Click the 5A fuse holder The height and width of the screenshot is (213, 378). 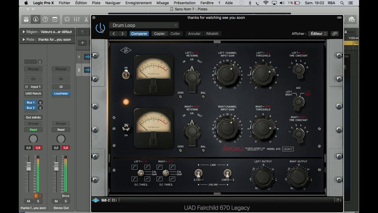126,128
